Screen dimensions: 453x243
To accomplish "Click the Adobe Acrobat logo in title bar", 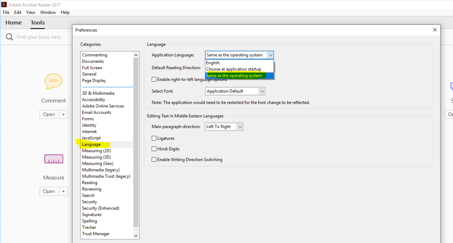I will coord(4,5).
